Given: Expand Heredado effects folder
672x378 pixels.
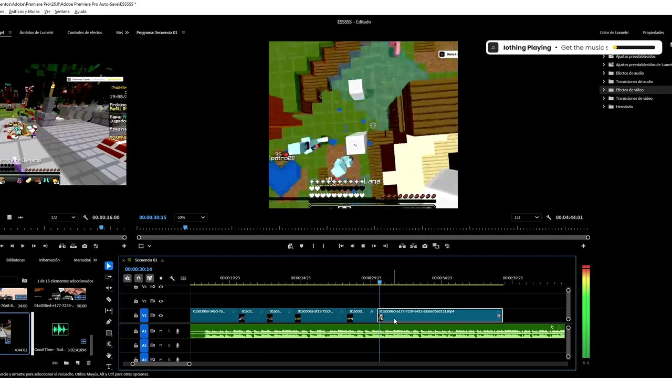Looking at the screenshot, I should click(x=604, y=107).
